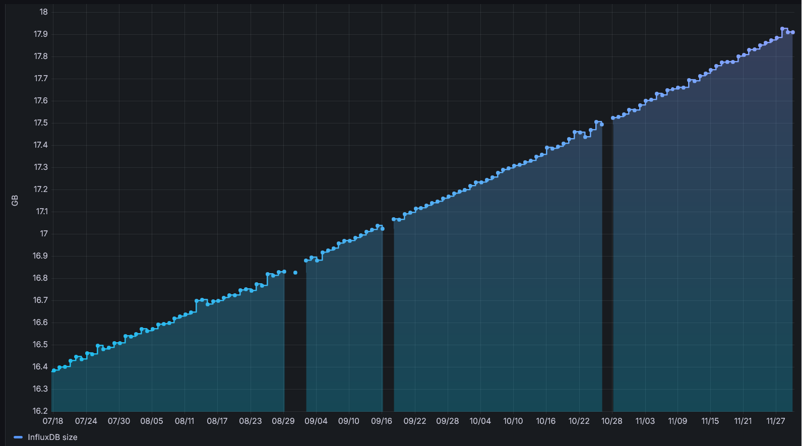802x446 pixels.
Task: Select the 11/27 date tick label
Action: [x=776, y=421]
